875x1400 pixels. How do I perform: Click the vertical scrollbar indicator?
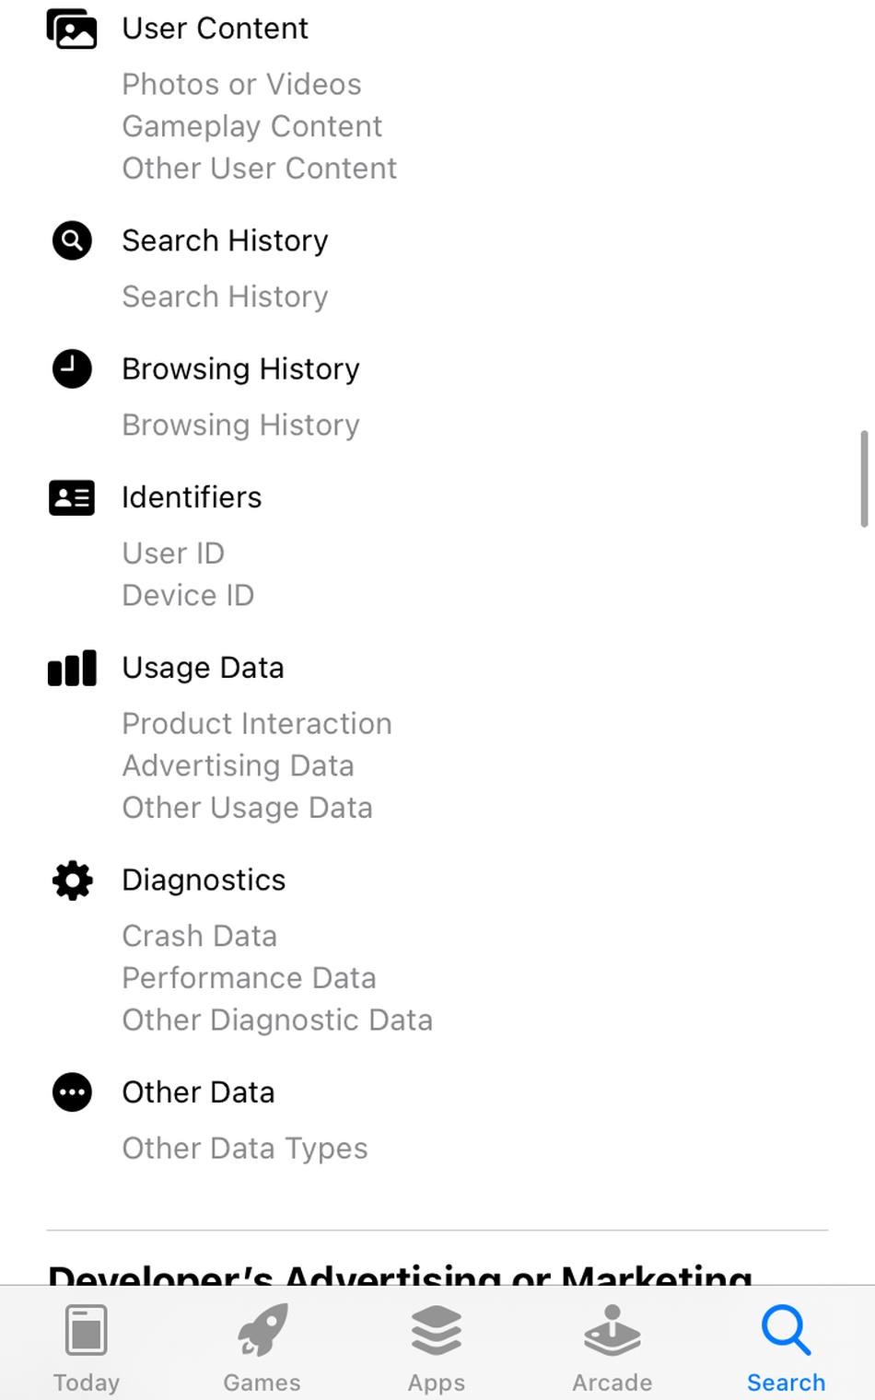point(864,479)
